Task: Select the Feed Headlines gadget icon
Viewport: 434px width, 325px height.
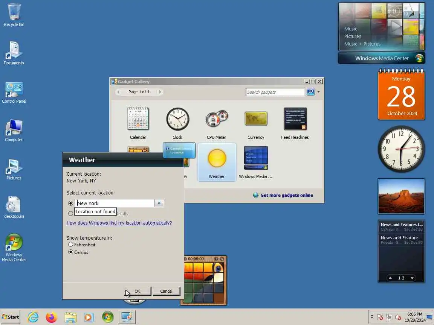Action: [295, 119]
